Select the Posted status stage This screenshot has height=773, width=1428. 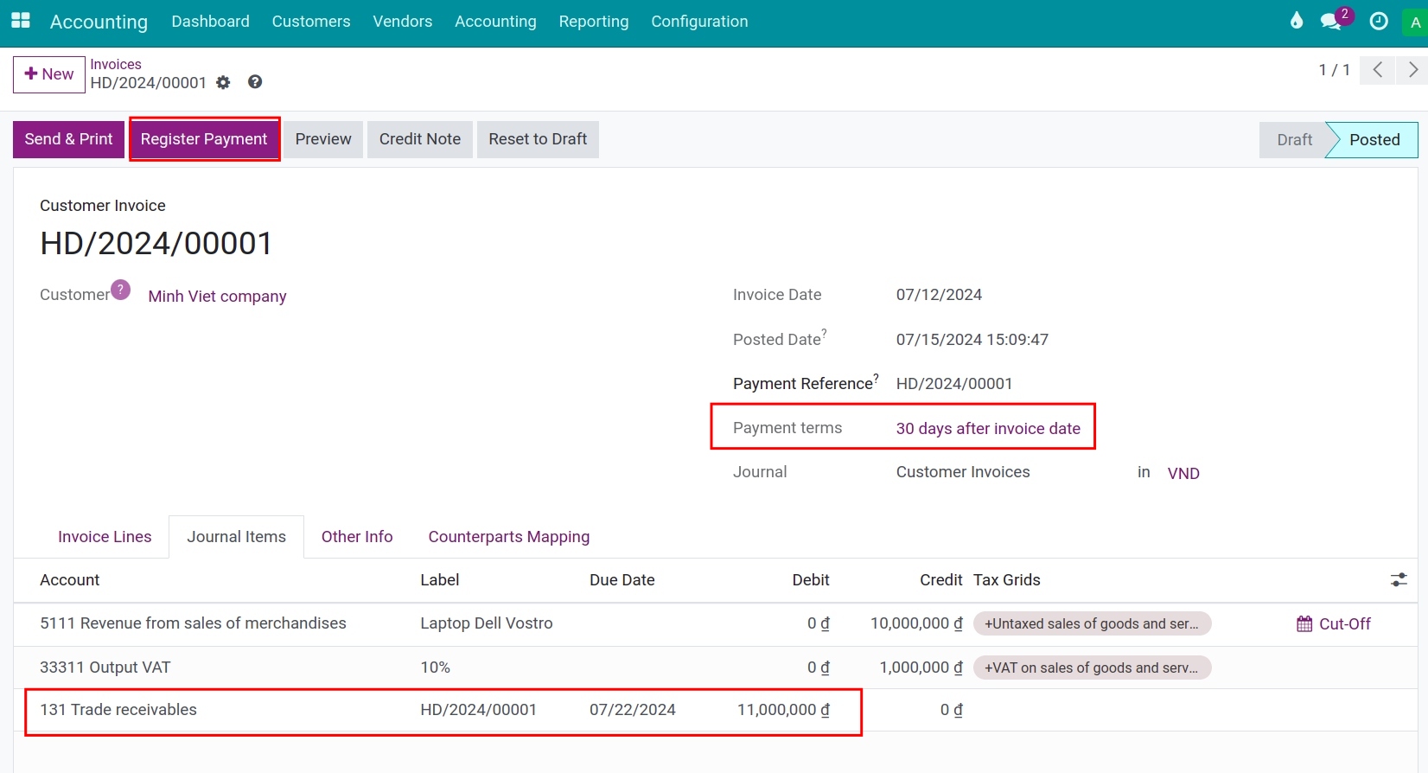point(1374,140)
